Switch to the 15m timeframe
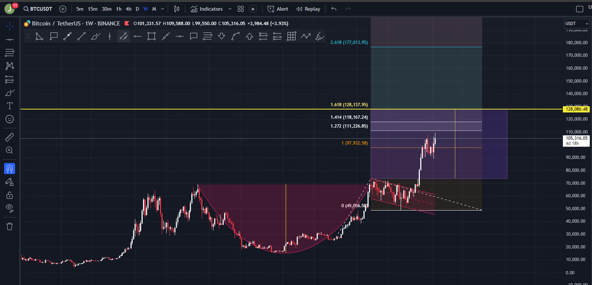592x285 pixels. (x=92, y=9)
